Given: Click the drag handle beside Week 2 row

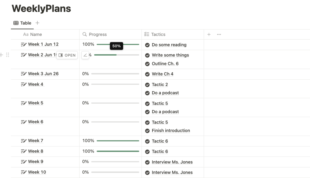Looking at the screenshot, I should [8, 55].
